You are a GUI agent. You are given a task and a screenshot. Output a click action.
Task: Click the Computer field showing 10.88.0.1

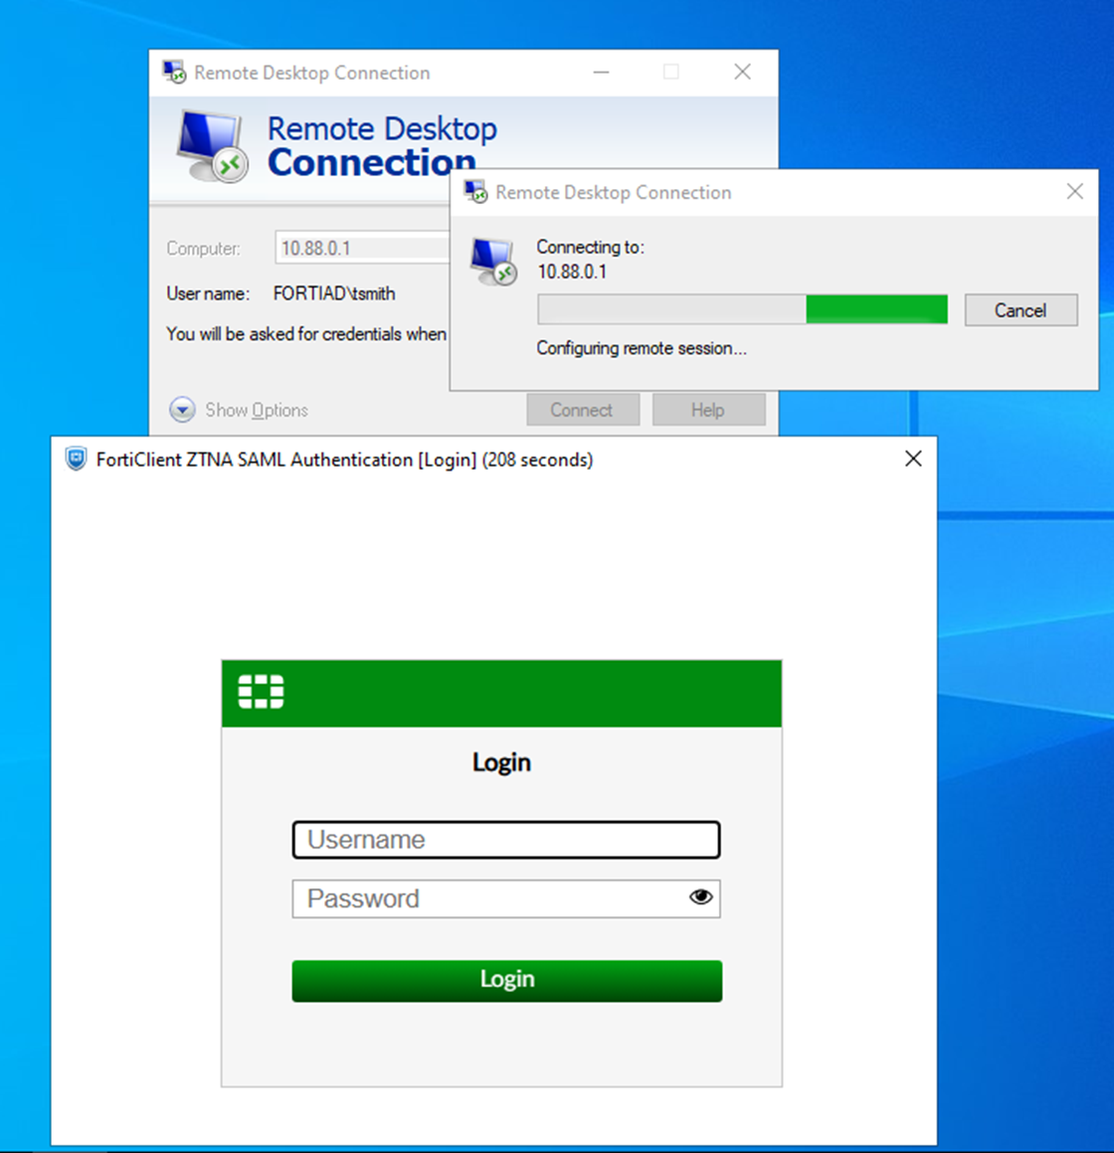(363, 248)
